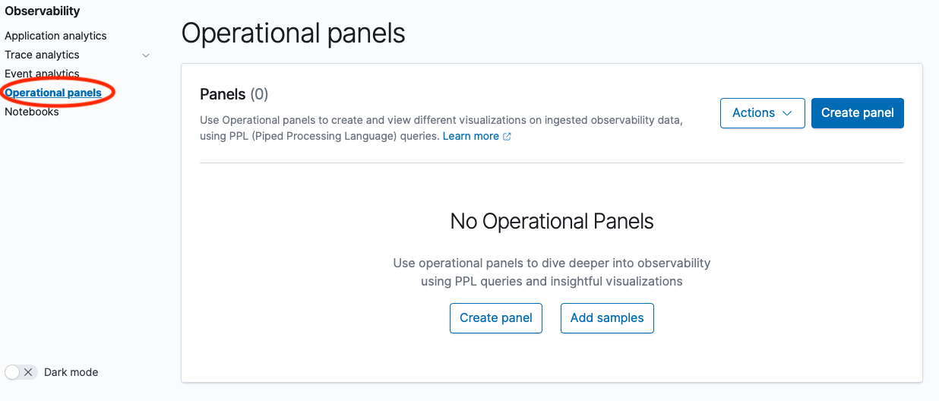Select the Operational panels sidebar link

point(53,93)
